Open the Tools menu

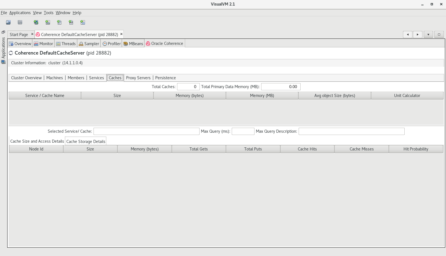49,13
